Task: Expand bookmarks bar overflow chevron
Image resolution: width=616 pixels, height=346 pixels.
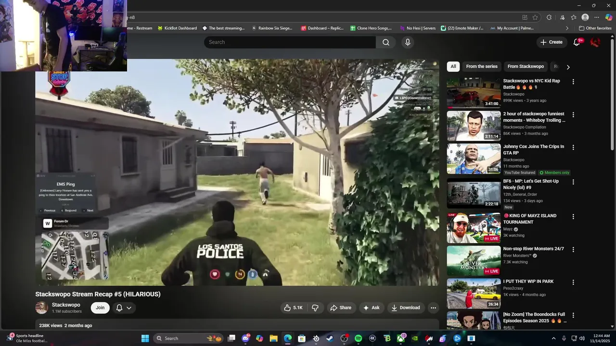Action: pyautogui.click(x=566, y=28)
